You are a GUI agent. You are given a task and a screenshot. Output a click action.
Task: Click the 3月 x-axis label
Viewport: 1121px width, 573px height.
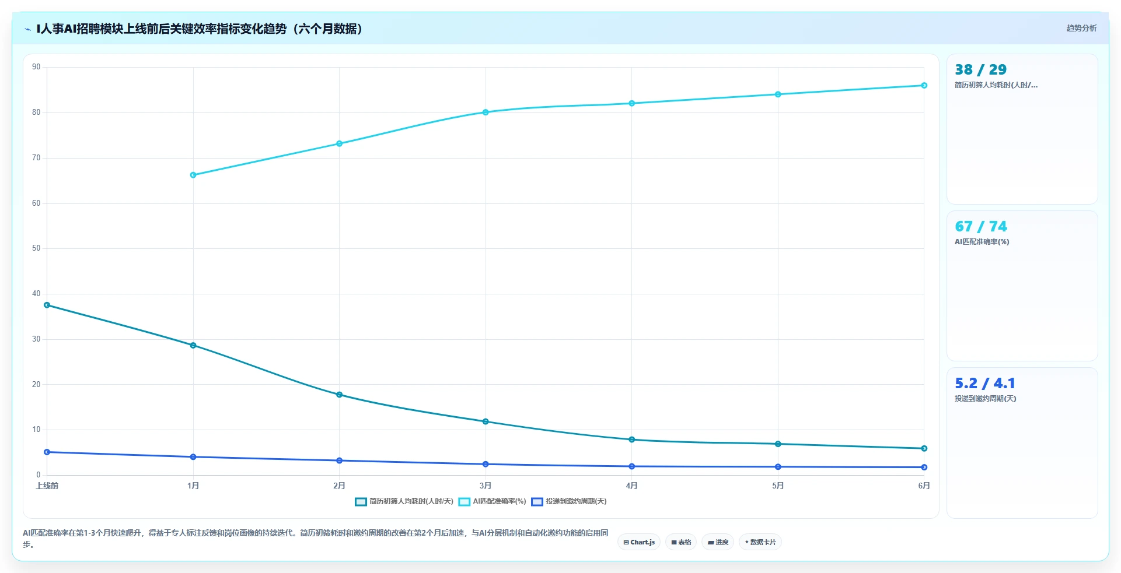pyautogui.click(x=486, y=486)
